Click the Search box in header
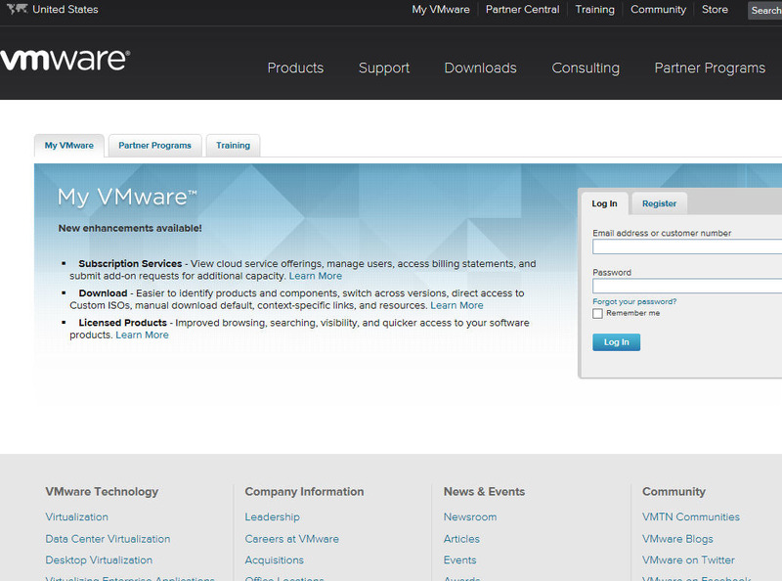Viewport: 782px width, 581px height. (765, 11)
